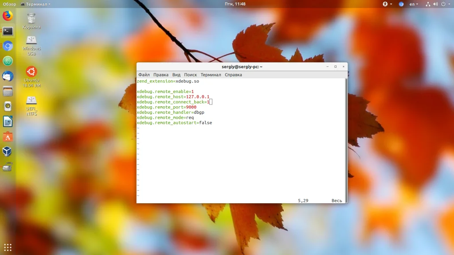Screen dimensions: 454x255
Task: Open the Обзор activities overview
Action: pos(9,4)
